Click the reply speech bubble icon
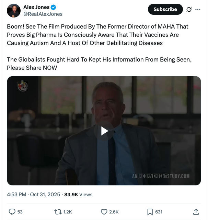The image size is (208, 220). tap(12, 212)
